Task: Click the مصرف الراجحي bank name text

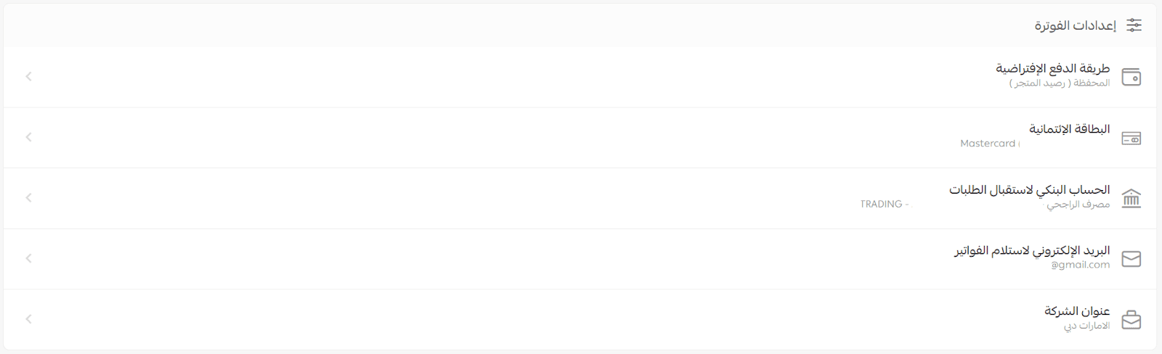Action: coord(1078,205)
